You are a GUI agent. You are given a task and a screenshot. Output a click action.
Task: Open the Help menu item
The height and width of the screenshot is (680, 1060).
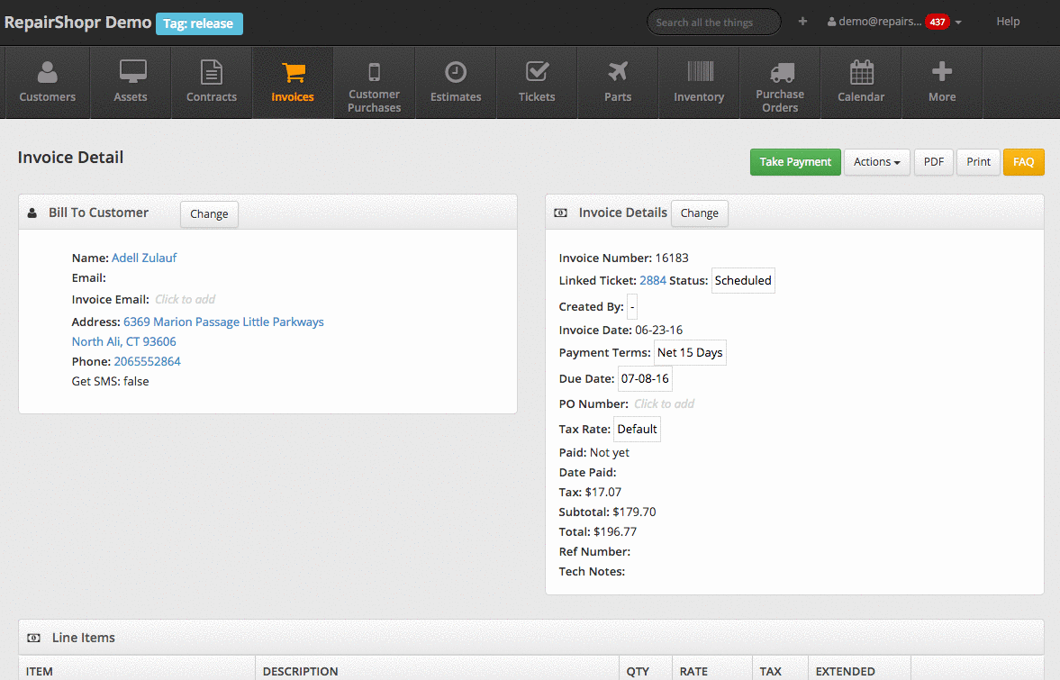point(1008,22)
